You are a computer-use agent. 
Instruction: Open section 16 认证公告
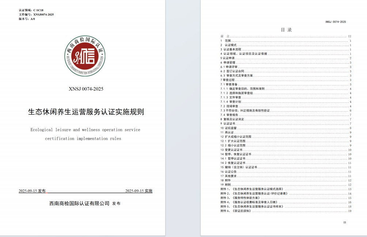click(228, 172)
